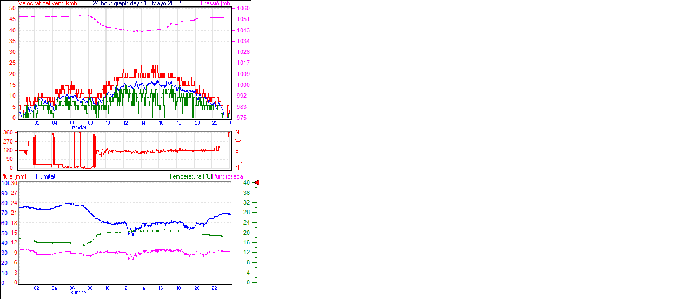
Task: Click the '24 hour graph day' title
Action: (x=137, y=3)
